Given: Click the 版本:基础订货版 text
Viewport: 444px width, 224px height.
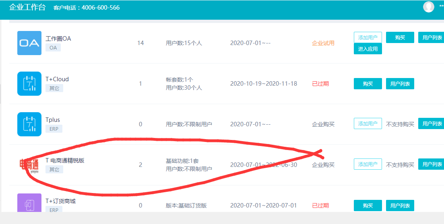Looking at the screenshot, I should pos(186,206).
